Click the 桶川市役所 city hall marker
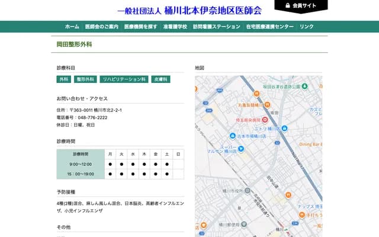 249,191
